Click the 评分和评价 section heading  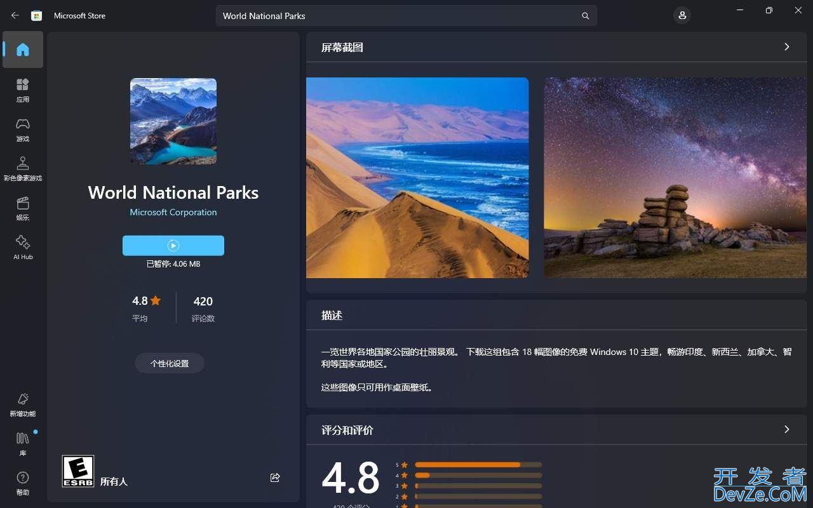click(x=347, y=430)
